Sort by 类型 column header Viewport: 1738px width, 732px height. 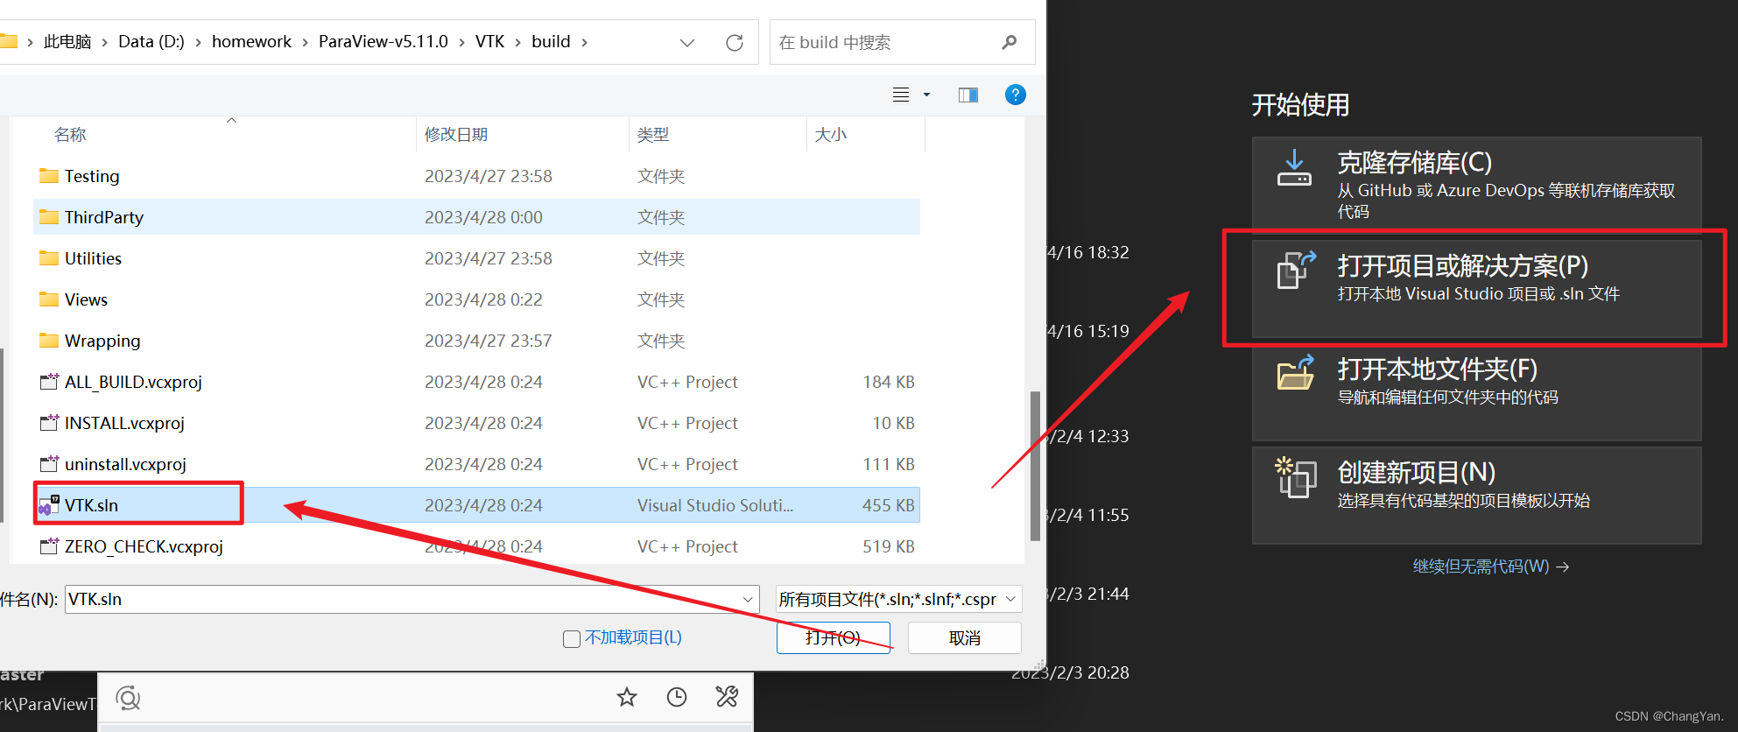coord(653,135)
